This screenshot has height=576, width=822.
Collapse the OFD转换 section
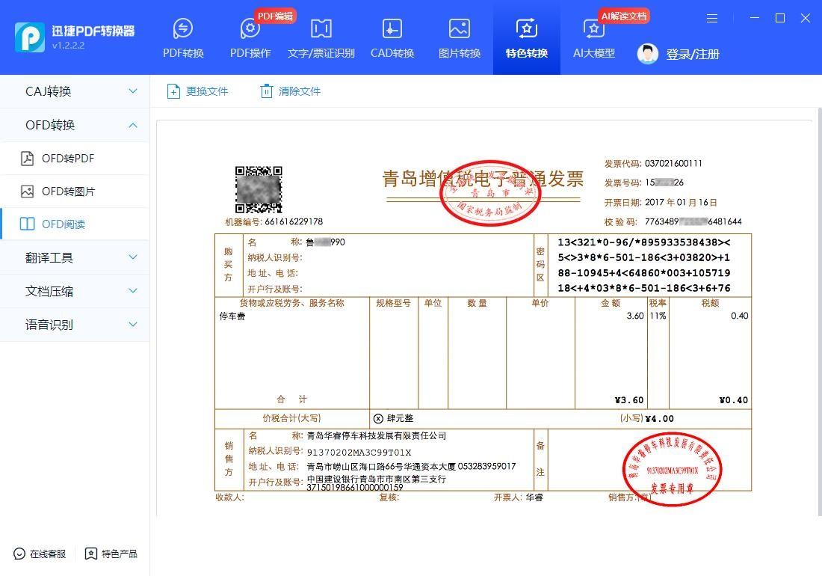(x=75, y=124)
